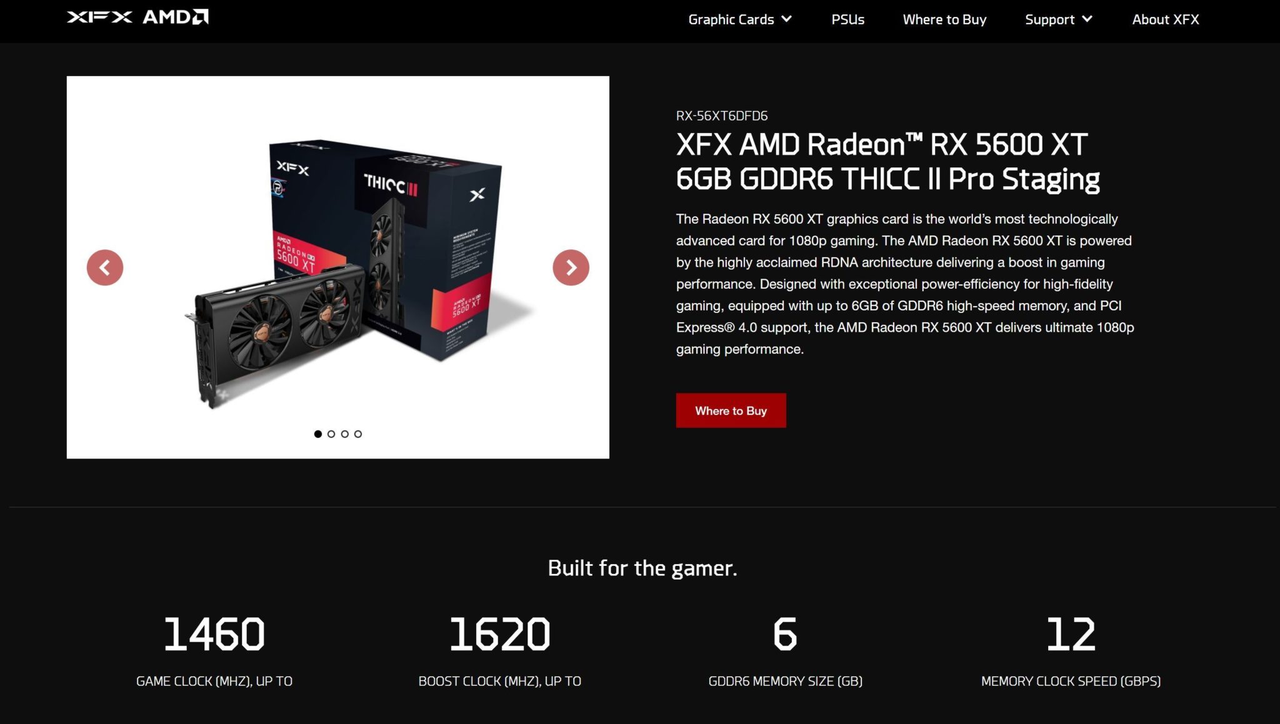Click the 1620 boost clock figure
This screenshot has height=724, width=1280.
pyautogui.click(x=500, y=634)
